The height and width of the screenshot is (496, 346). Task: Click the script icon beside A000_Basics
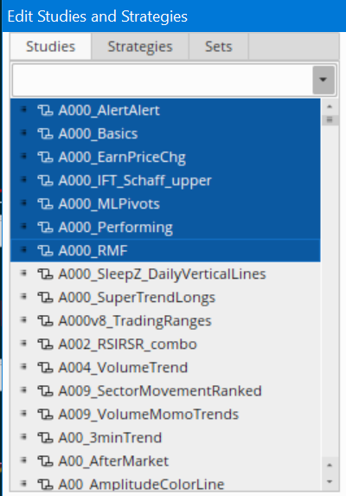[46, 134]
